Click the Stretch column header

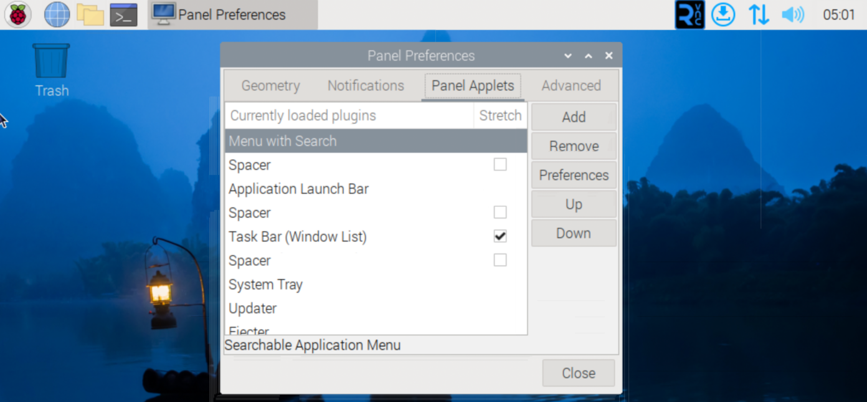(x=500, y=115)
